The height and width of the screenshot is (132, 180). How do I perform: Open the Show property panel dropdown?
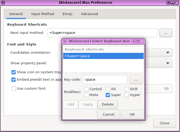click(168, 63)
